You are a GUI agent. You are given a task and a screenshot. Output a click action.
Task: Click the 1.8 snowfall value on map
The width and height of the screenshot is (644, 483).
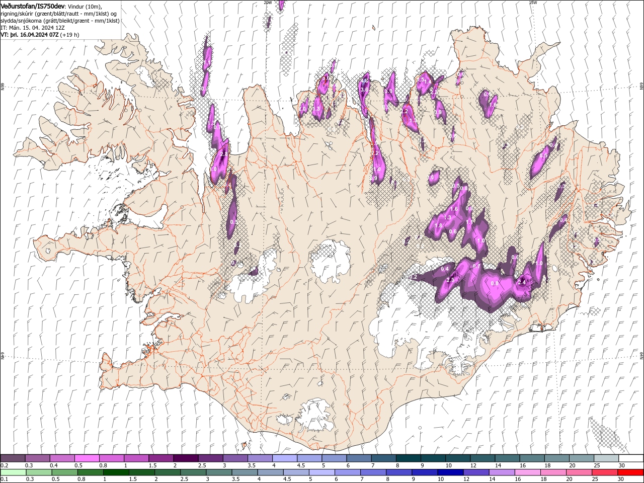438,225
